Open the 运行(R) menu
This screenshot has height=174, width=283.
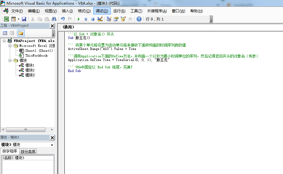119,11
